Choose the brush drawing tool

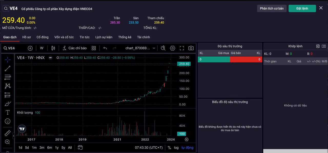[8, 104]
